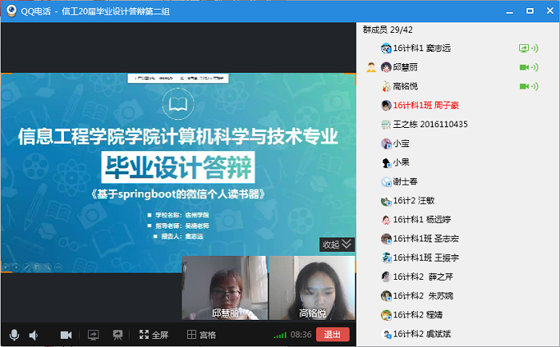Click the orange host icon left of 邱慧丽

click(370, 67)
